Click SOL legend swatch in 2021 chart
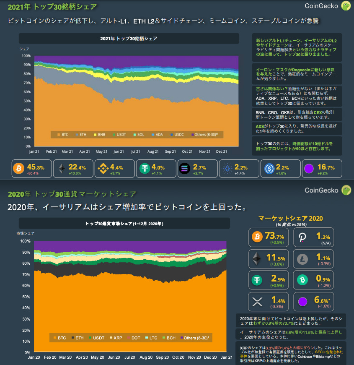Viewport: 354px width, 365px height. coord(134,135)
